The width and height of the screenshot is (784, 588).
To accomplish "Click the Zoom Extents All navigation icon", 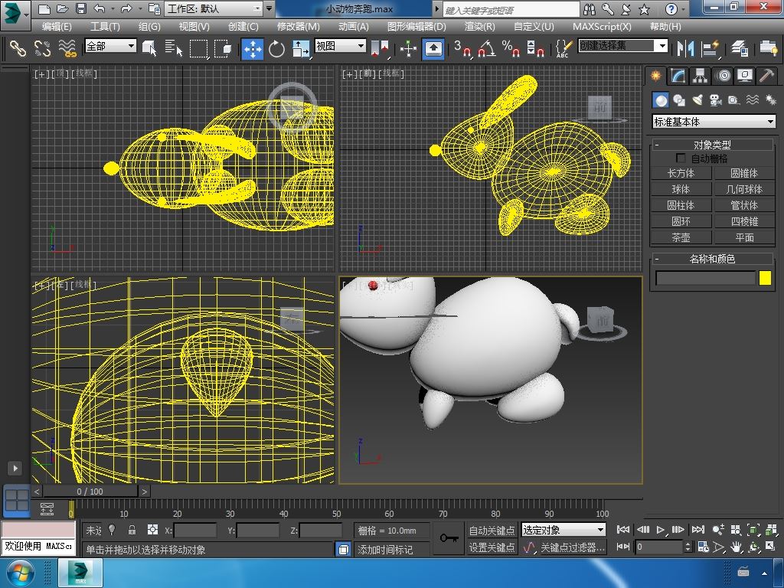I will click(x=772, y=530).
